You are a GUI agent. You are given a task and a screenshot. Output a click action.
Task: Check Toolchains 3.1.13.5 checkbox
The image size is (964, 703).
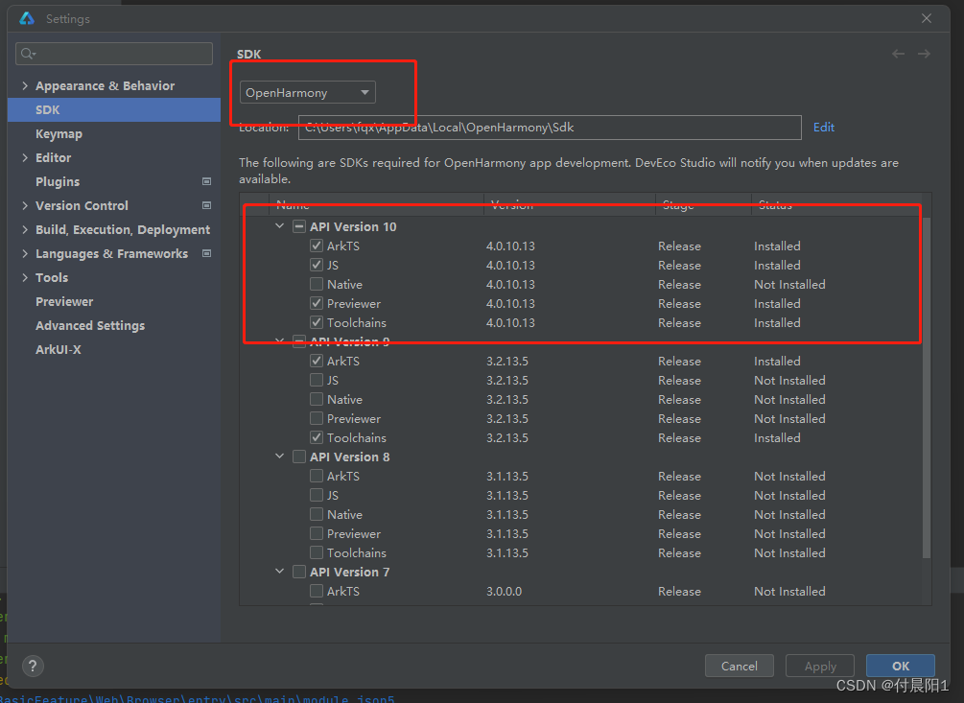point(316,552)
